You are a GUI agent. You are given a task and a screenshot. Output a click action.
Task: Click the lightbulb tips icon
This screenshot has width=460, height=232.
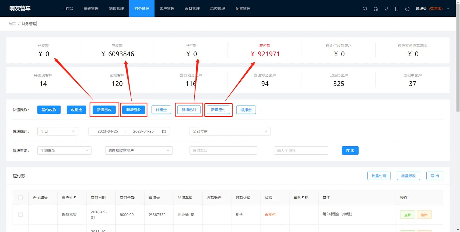click(x=386, y=9)
